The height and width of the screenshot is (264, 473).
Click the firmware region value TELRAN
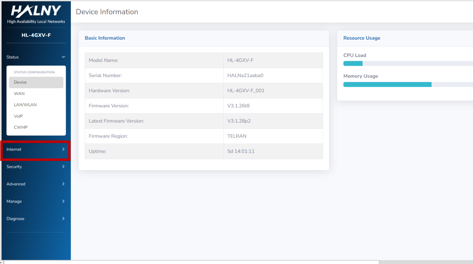click(x=237, y=136)
